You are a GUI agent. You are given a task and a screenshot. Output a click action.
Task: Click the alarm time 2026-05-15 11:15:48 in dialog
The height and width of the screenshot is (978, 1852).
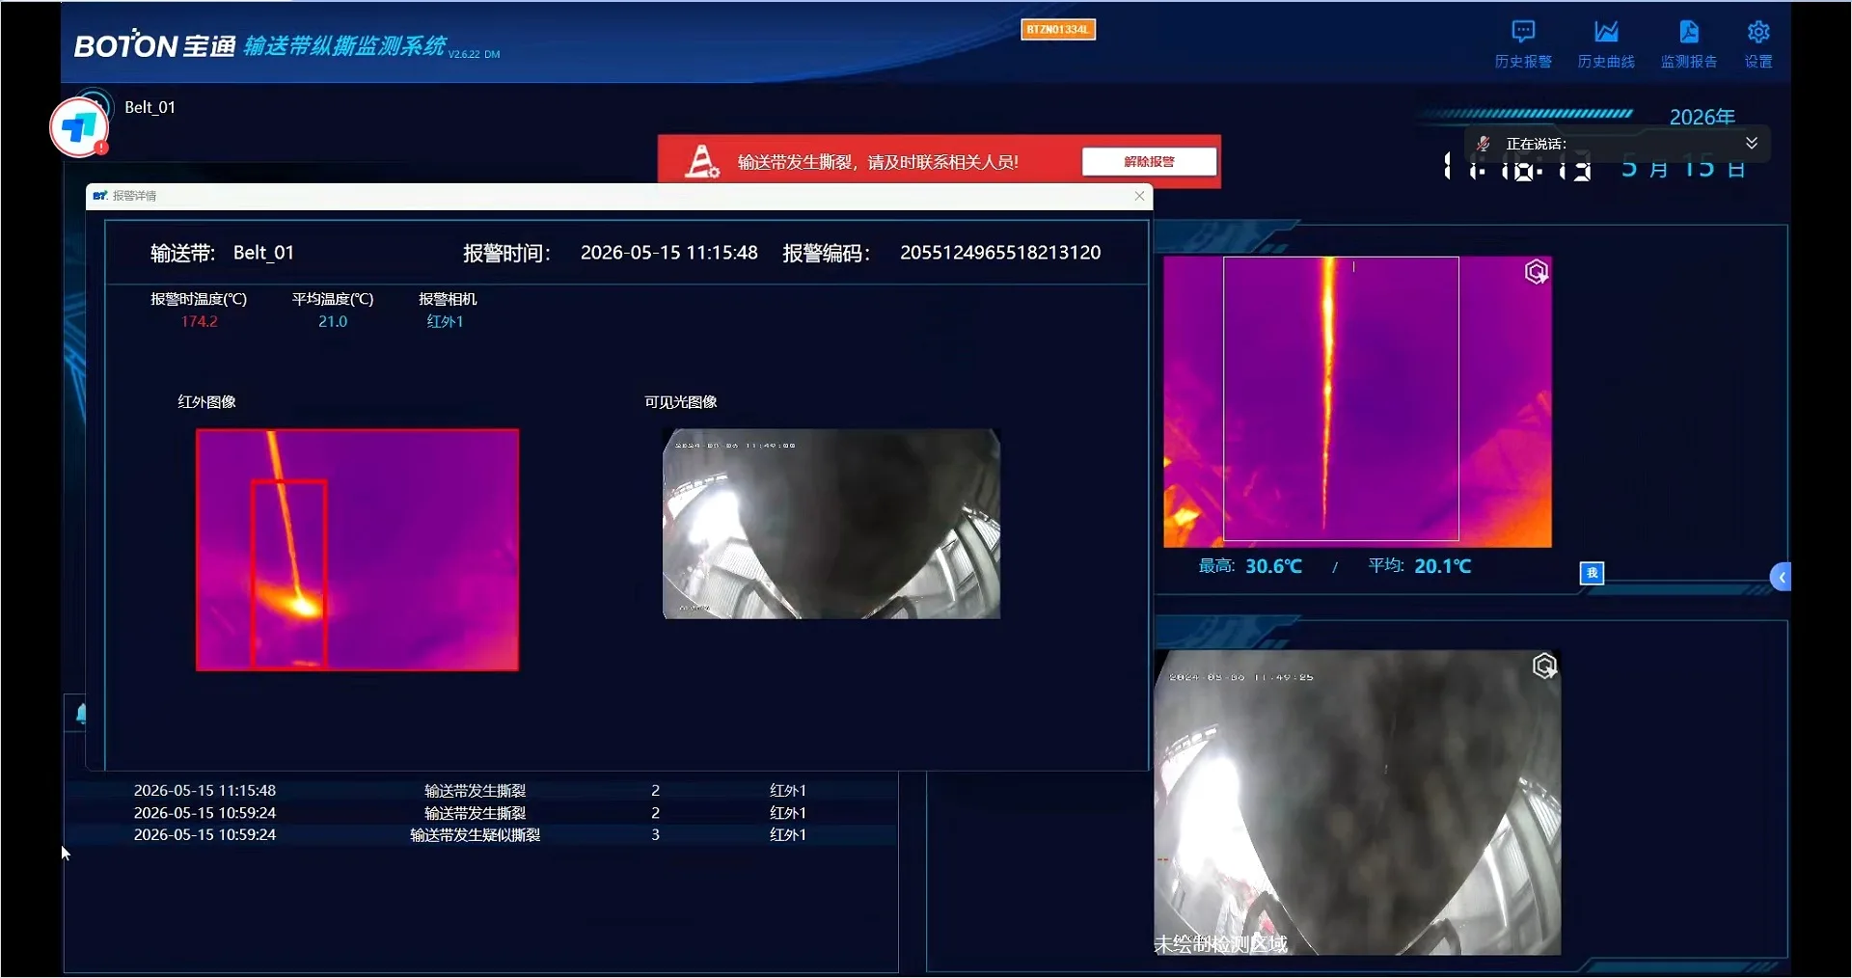[668, 253]
